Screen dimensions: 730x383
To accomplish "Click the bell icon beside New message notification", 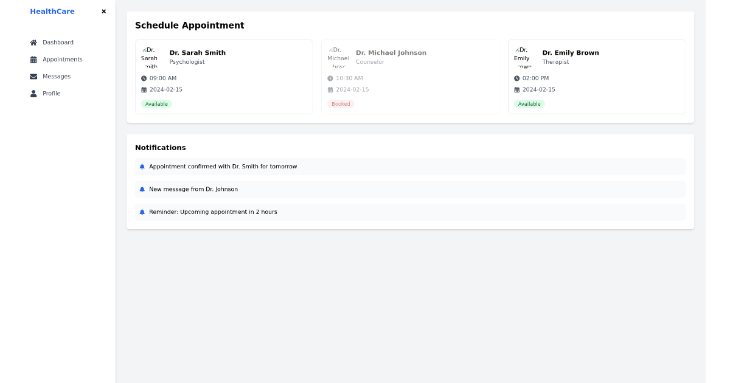I will point(142,189).
